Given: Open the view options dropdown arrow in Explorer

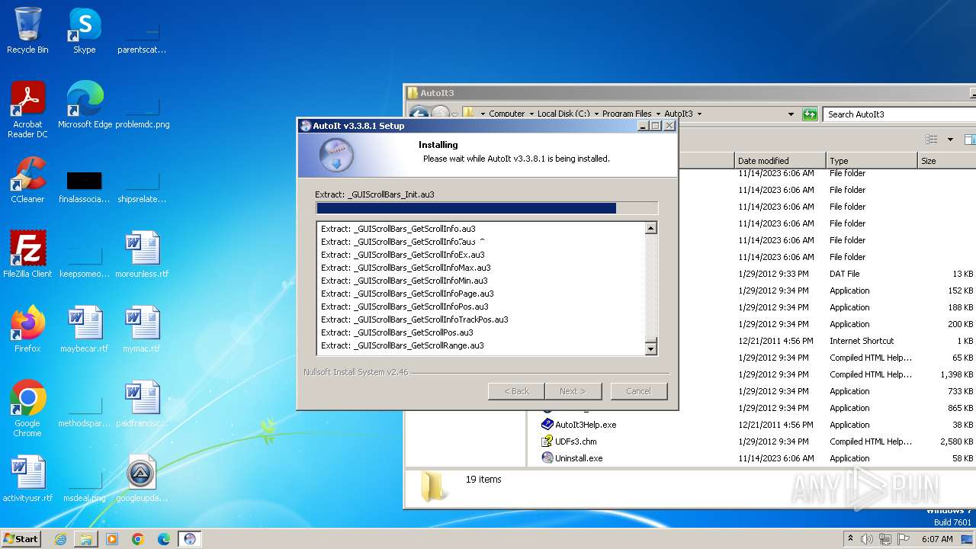Looking at the screenshot, I should pyautogui.click(x=950, y=140).
